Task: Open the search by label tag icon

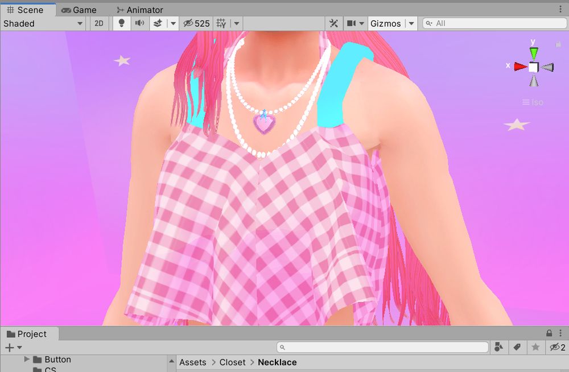Action: (x=517, y=348)
